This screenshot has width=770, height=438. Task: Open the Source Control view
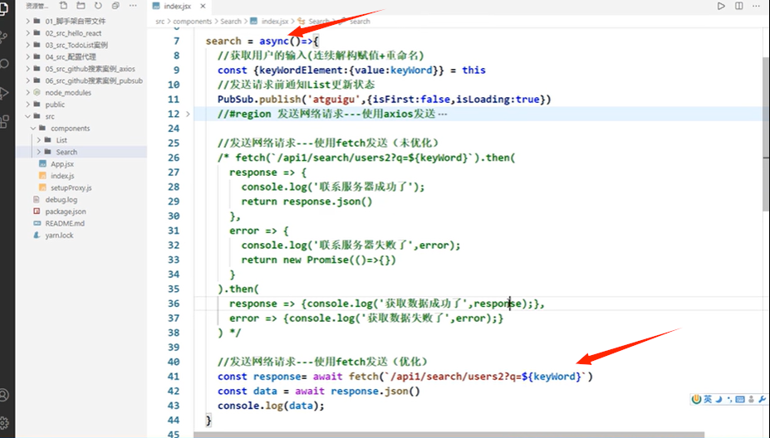pos(4,36)
